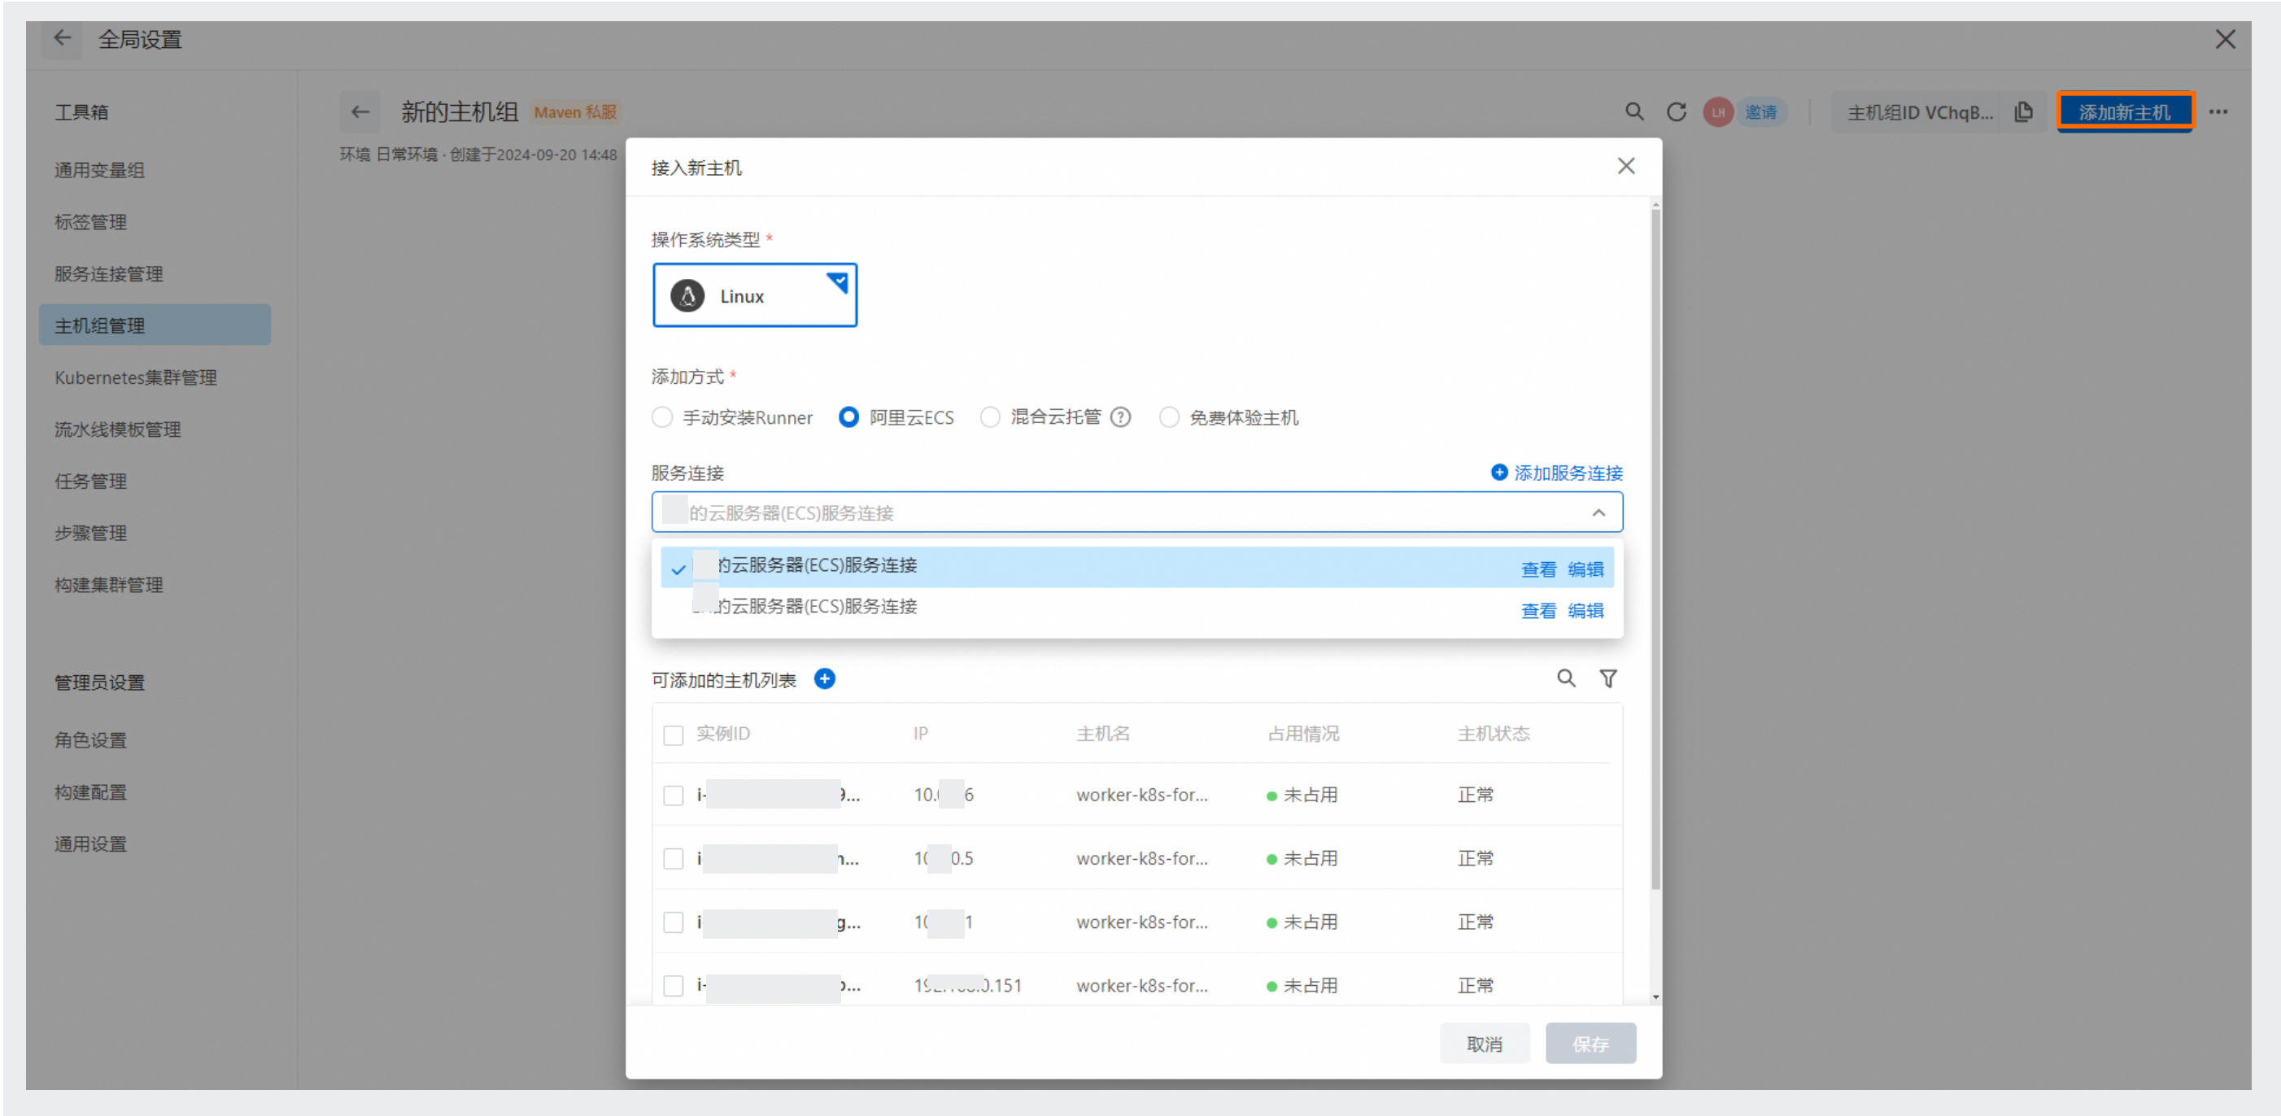Refresh the host group page
This screenshot has width=2281, height=1116.
coord(1677,111)
